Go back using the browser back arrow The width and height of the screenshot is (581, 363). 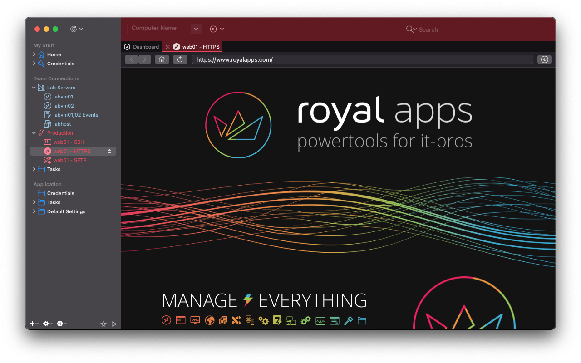(x=131, y=59)
